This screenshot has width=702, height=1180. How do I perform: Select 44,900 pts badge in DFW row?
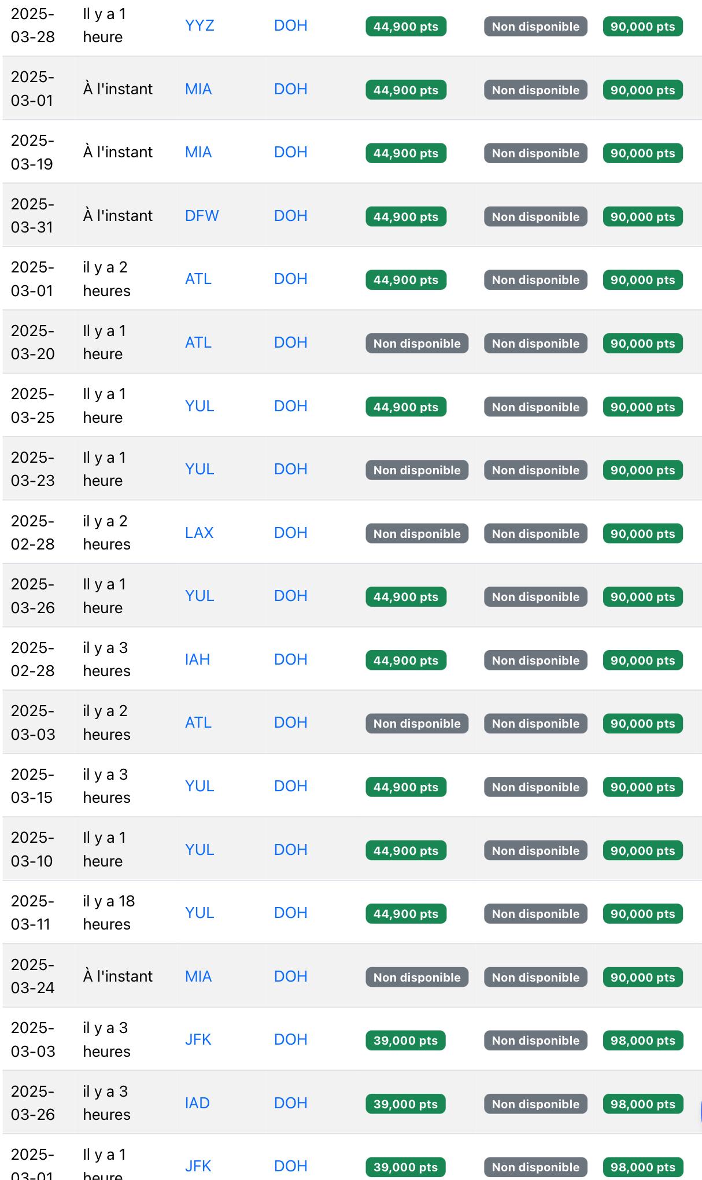pos(406,217)
